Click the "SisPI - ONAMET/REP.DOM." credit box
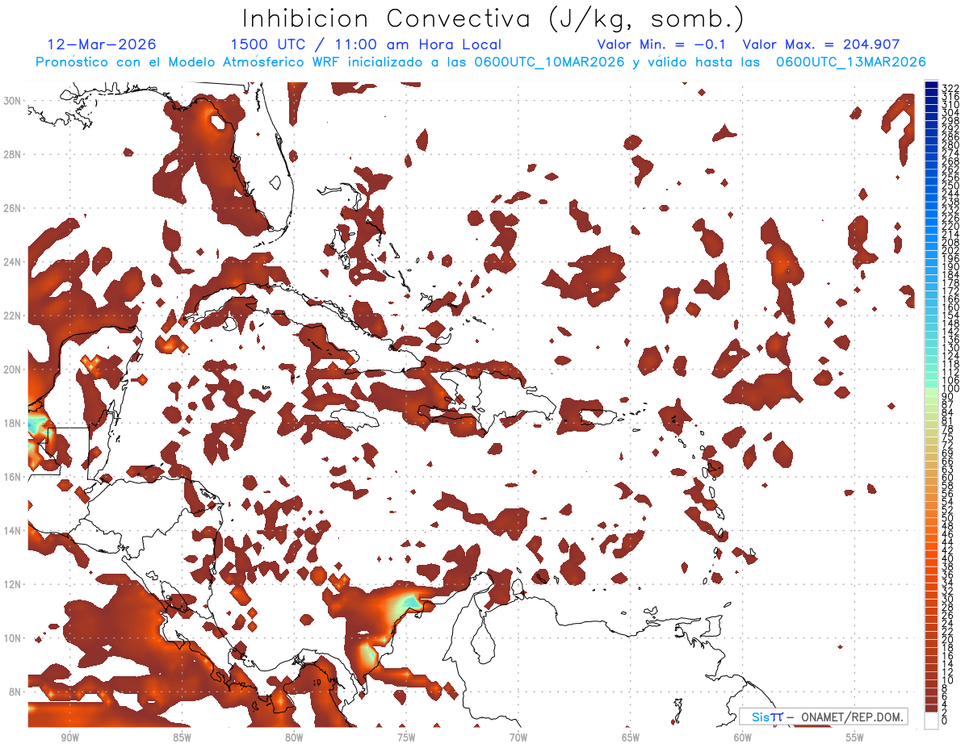This screenshot has width=969, height=748. (824, 717)
